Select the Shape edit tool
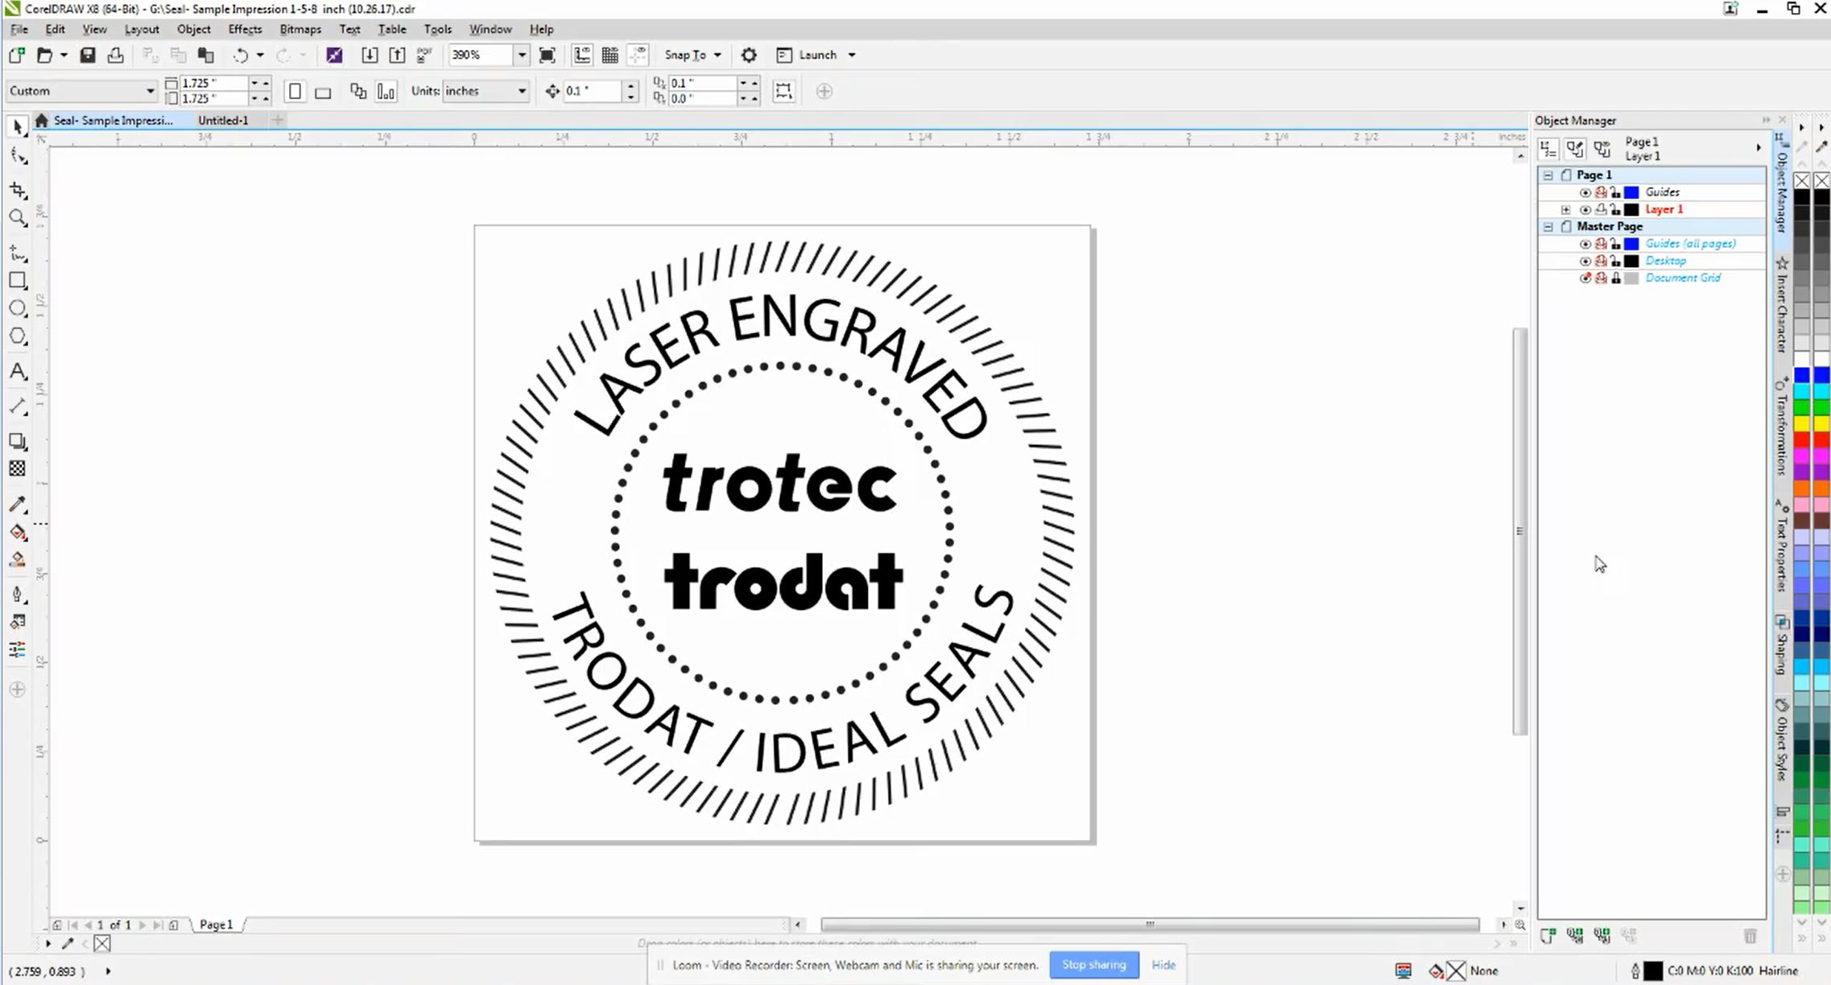Screen dimensions: 1831x985 click(18, 156)
